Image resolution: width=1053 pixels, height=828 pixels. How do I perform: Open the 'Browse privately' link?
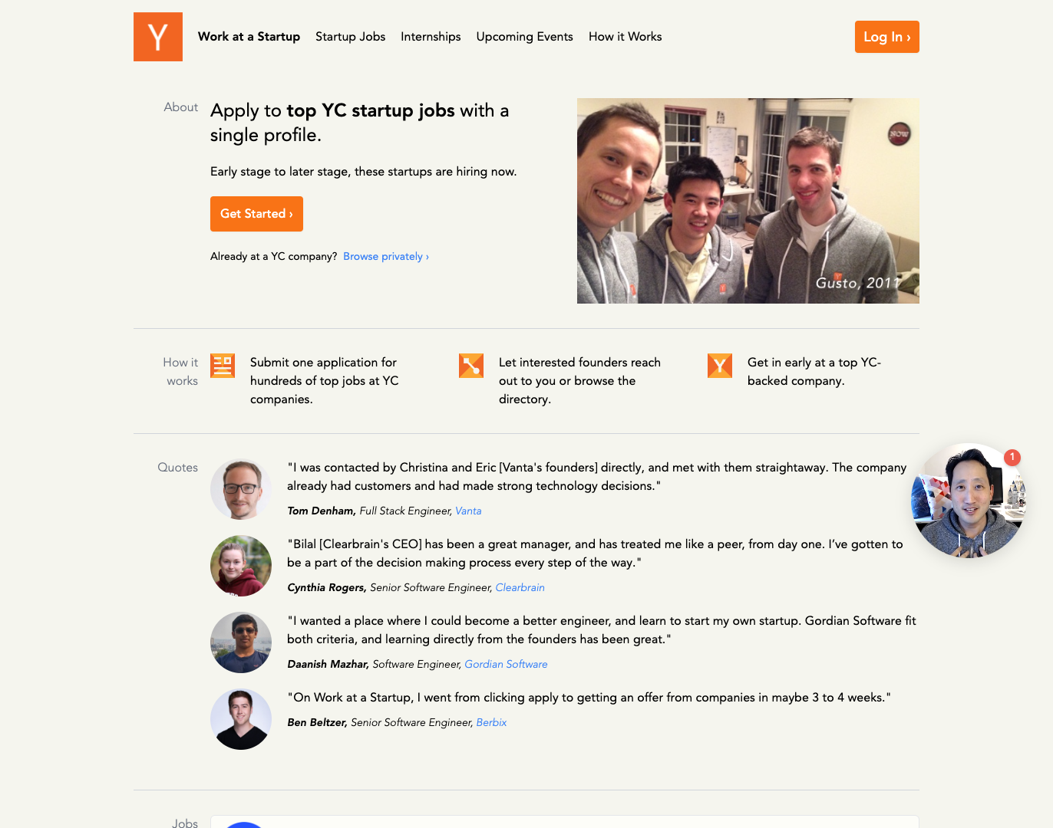point(385,256)
